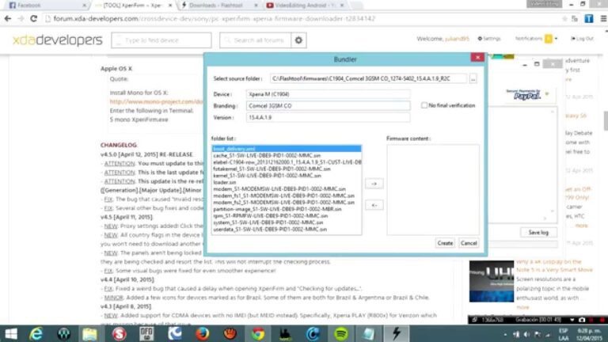Click the blue T extension icon
Image resolution: width=608 pixels, height=342 pixels.
click(589, 18)
